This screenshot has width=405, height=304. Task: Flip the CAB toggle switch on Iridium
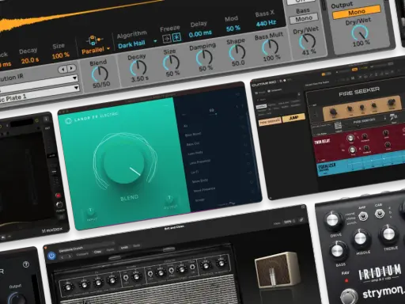point(379,213)
